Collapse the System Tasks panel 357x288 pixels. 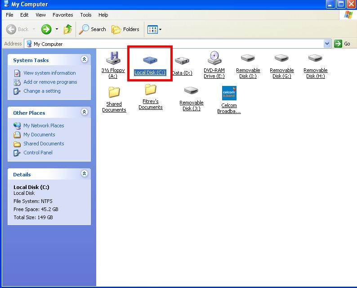coord(84,59)
